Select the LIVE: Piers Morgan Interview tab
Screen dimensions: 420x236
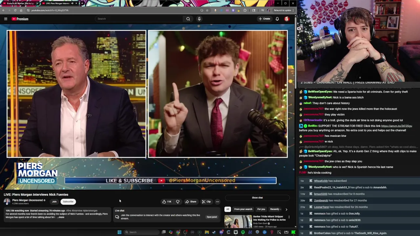(59, 3)
